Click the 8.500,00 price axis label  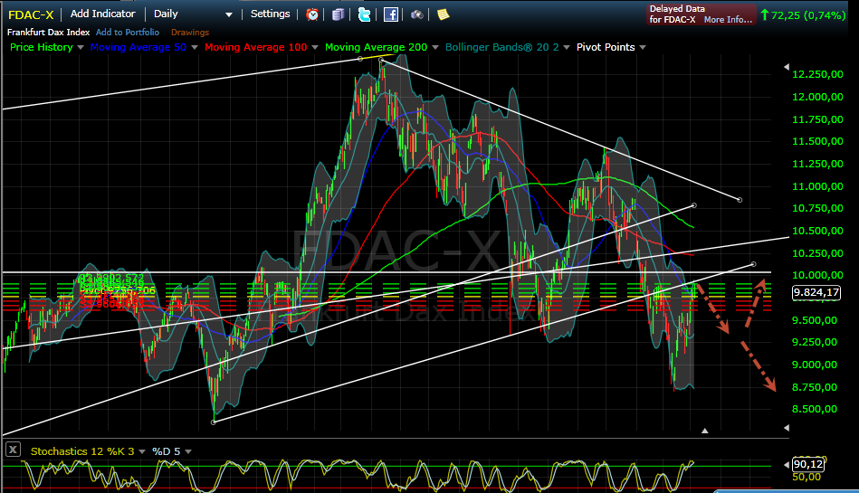point(814,409)
